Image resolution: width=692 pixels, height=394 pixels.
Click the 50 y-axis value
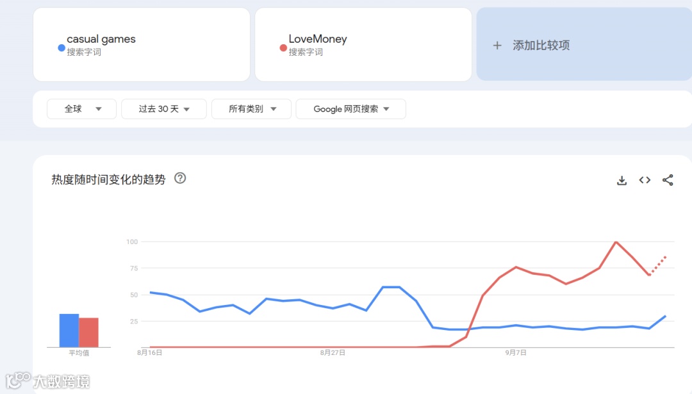(134, 295)
